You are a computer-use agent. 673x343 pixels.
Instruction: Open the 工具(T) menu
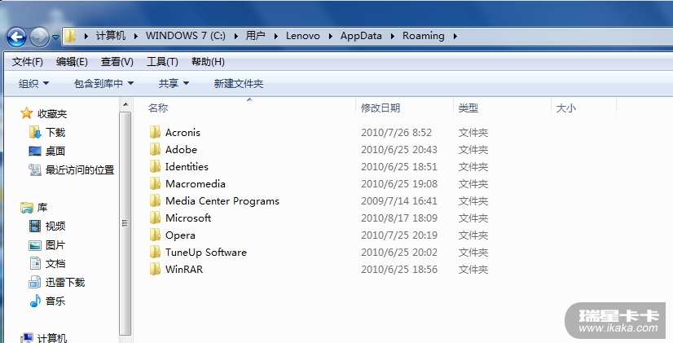[162, 62]
